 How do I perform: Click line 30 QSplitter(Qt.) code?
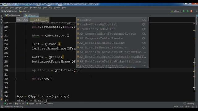[x=67, y=70]
